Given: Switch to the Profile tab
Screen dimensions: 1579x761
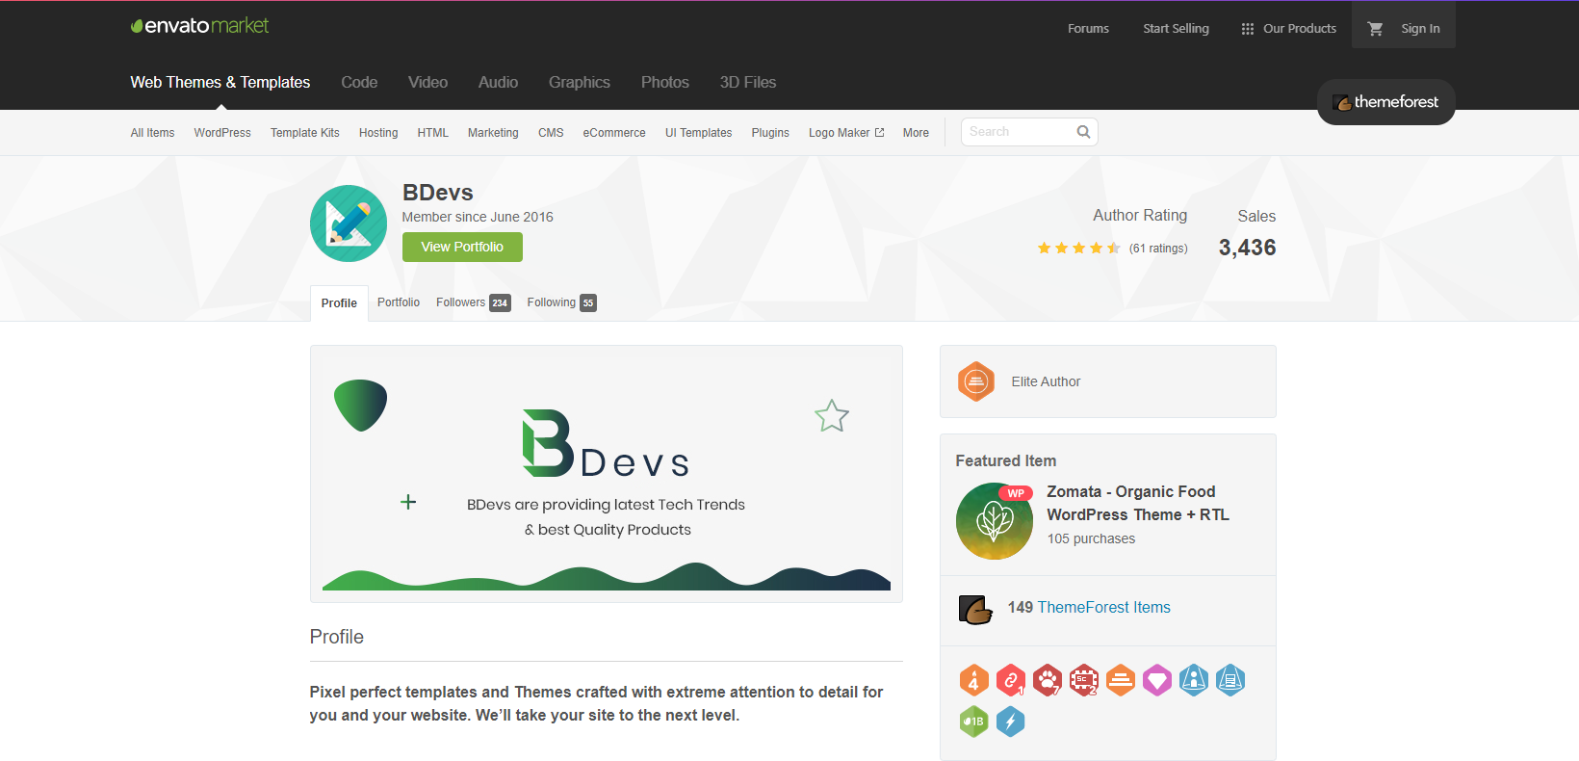Looking at the screenshot, I should coord(339,303).
